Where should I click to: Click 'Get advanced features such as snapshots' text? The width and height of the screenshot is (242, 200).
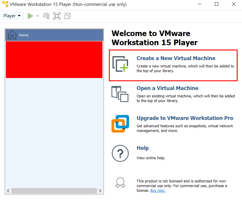pyautogui.click(x=185, y=128)
